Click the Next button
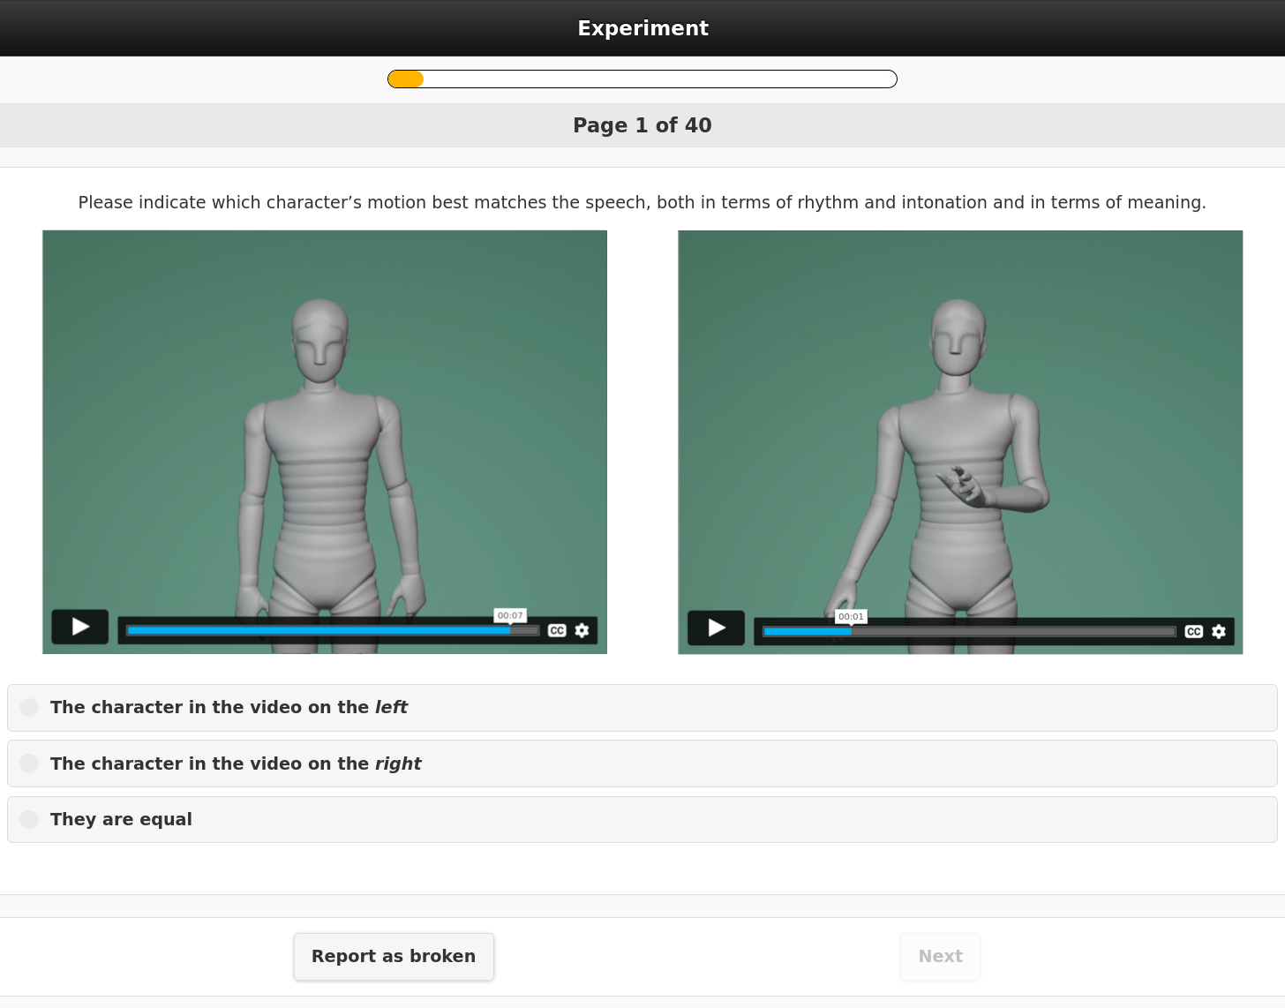Viewport: 1285px width, 1008px height. (940, 957)
